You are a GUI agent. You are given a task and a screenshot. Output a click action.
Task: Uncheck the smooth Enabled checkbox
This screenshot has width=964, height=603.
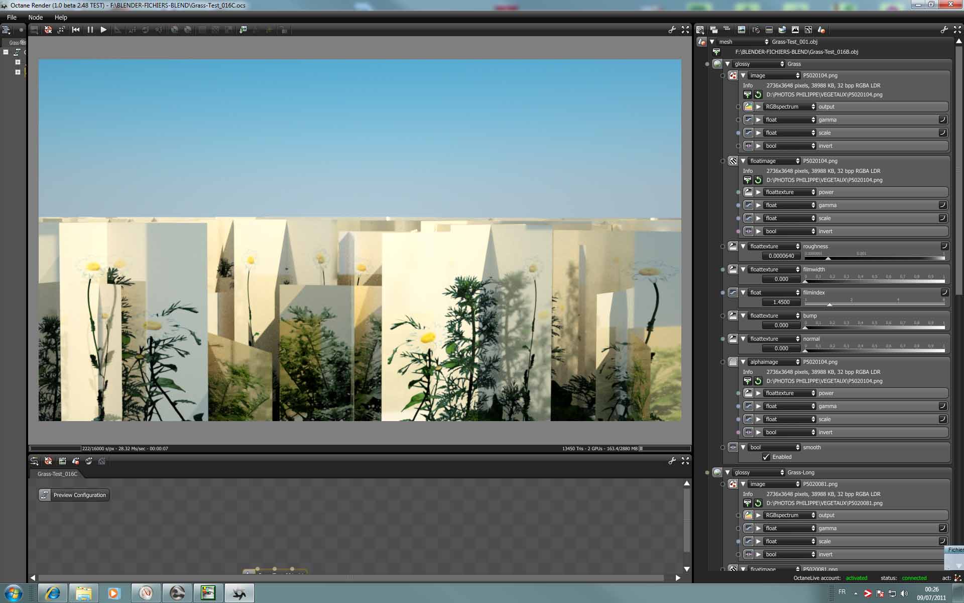click(766, 457)
